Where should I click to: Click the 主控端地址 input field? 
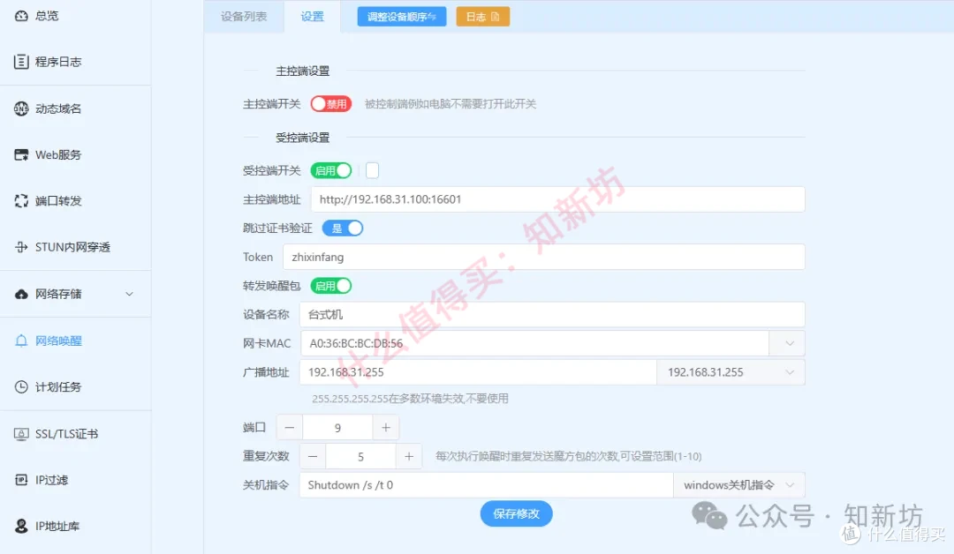point(558,199)
